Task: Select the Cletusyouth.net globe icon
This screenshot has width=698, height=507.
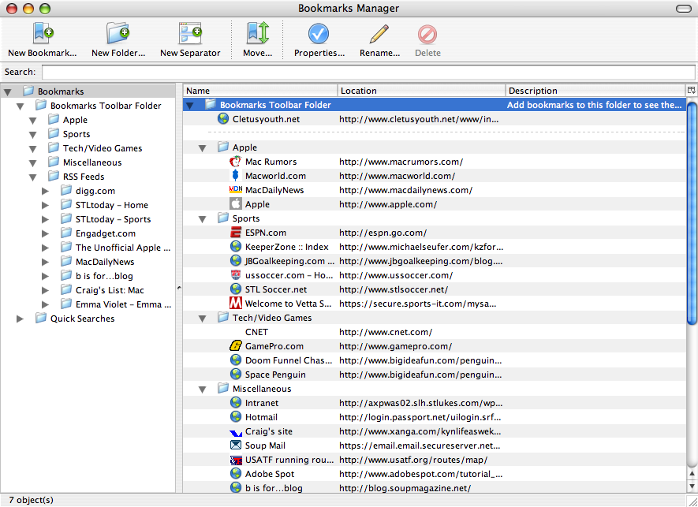Action: (223, 119)
